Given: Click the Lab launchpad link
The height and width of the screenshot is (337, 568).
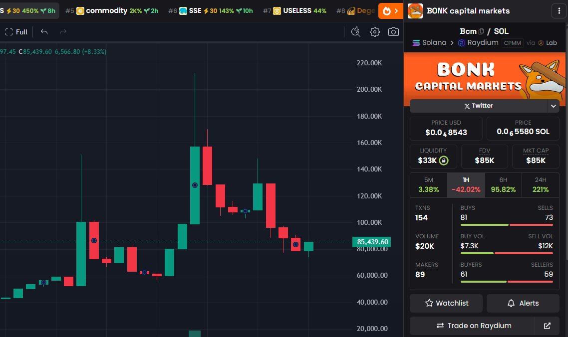Looking at the screenshot, I should click(x=548, y=43).
